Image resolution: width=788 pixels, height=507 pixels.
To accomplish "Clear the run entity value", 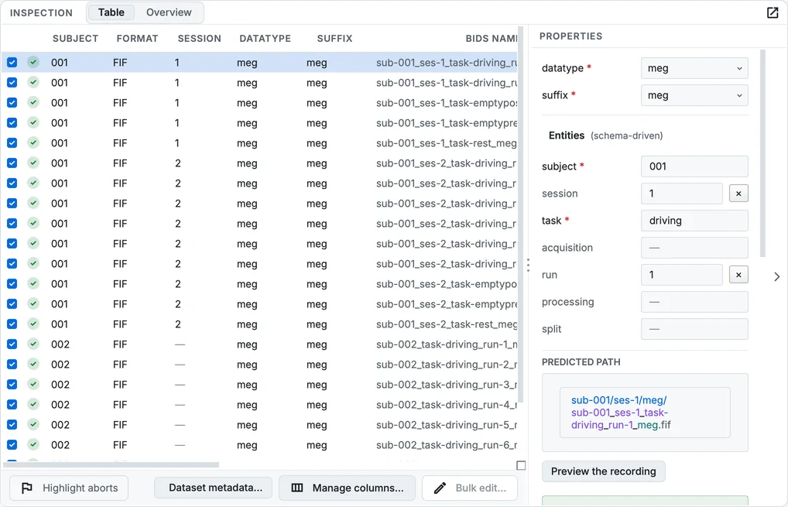I will pos(738,275).
